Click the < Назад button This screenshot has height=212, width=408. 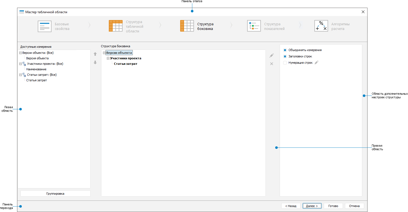coord(291,206)
